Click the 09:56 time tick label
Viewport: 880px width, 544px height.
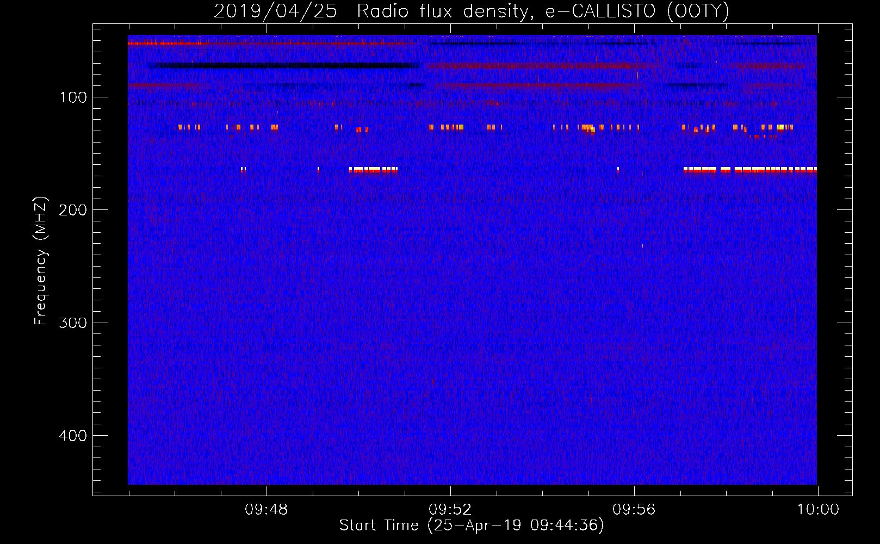(x=634, y=510)
